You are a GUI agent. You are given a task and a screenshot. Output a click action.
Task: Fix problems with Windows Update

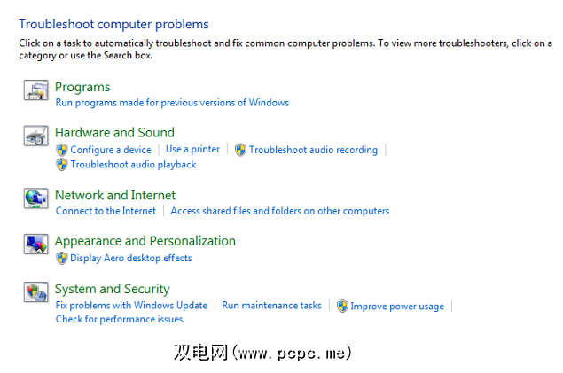click(x=131, y=306)
